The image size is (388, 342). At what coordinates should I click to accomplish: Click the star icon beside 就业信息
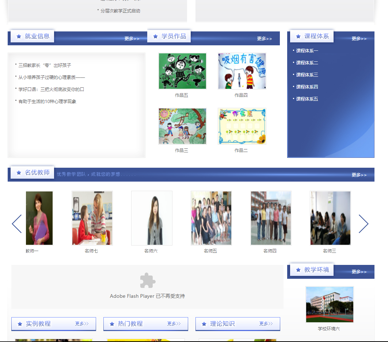click(19, 37)
